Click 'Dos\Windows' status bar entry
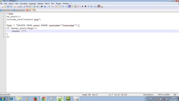The width and height of the screenshot is (179, 101). [148, 95]
